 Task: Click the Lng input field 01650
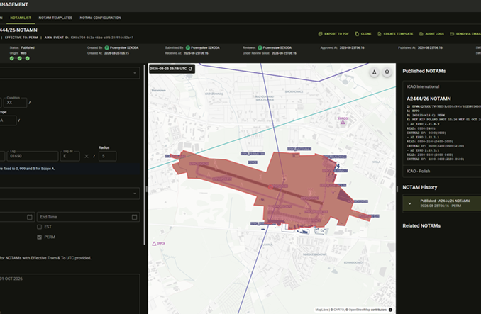33,156
